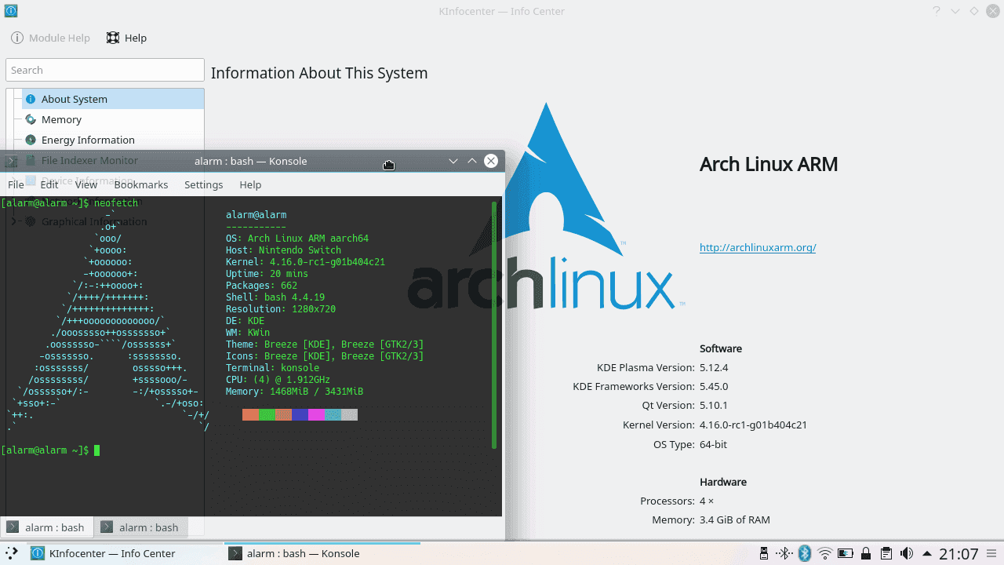Click the "Uptime: 20 mins" terminal line
Viewport: 1004px width, 565px height.
pos(267,274)
